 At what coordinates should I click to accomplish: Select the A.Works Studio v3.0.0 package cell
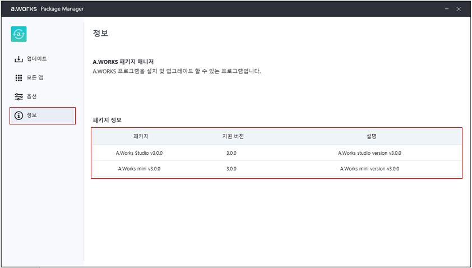(x=140, y=153)
